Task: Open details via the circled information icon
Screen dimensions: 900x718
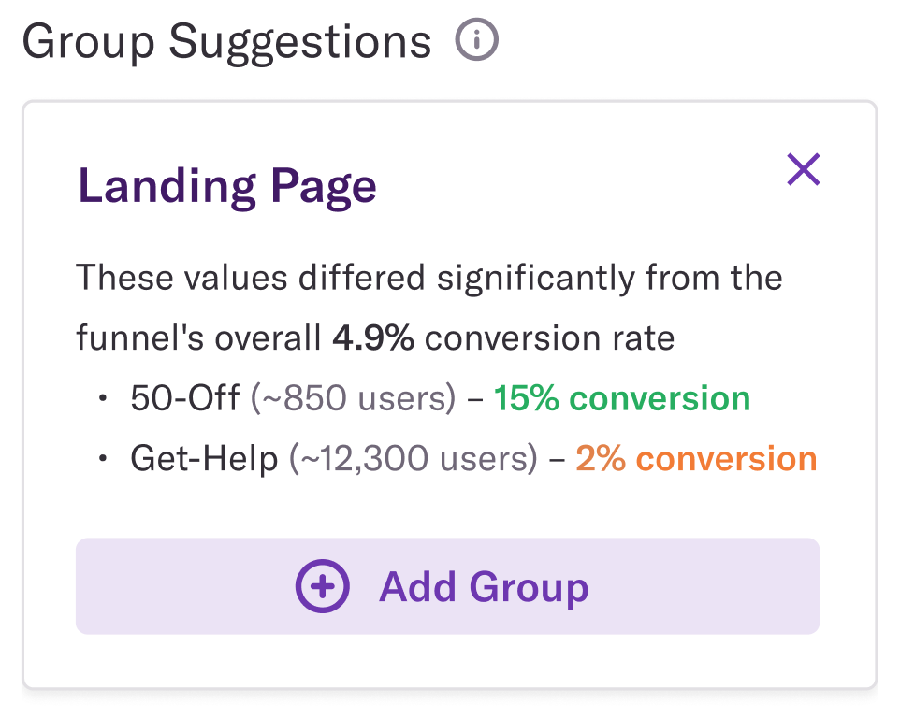Action: click(x=477, y=39)
